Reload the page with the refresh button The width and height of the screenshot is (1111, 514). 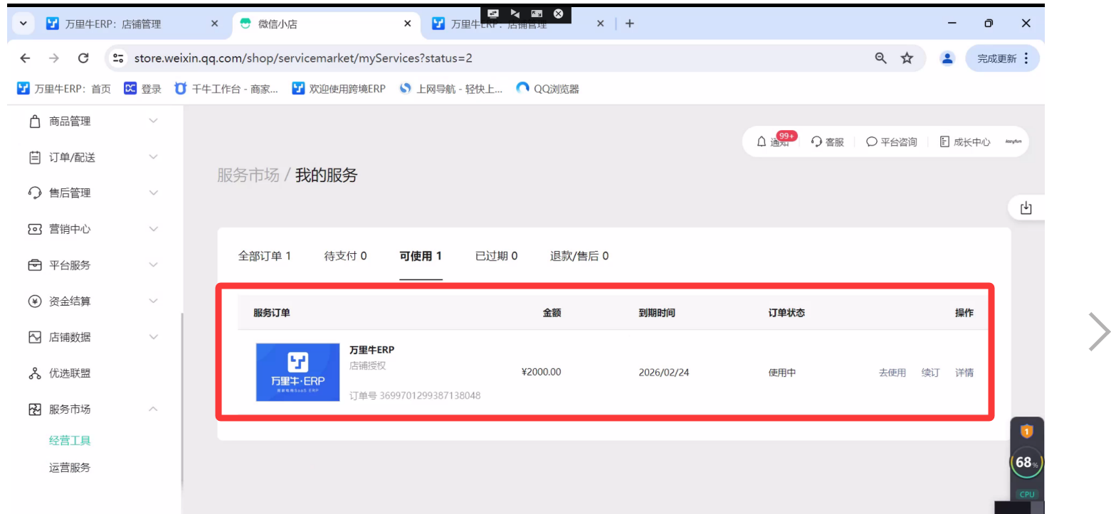tap(83, 58)
